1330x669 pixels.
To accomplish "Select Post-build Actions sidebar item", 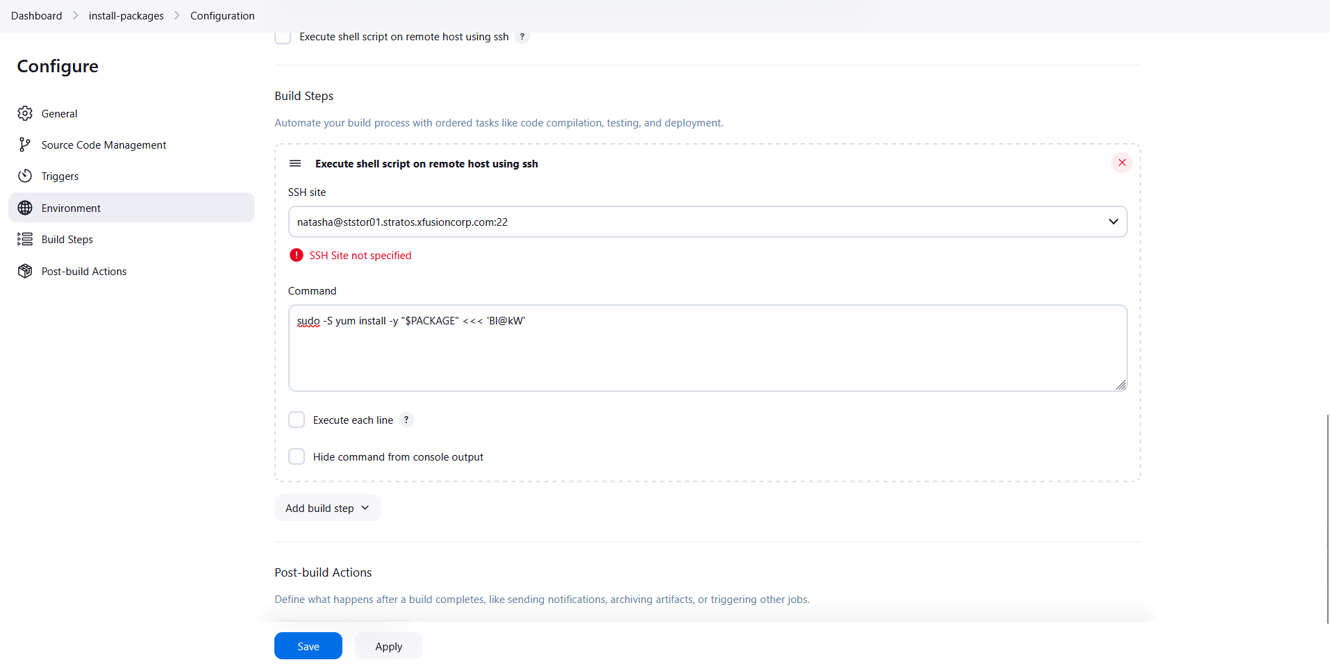I will coord(84,271).
